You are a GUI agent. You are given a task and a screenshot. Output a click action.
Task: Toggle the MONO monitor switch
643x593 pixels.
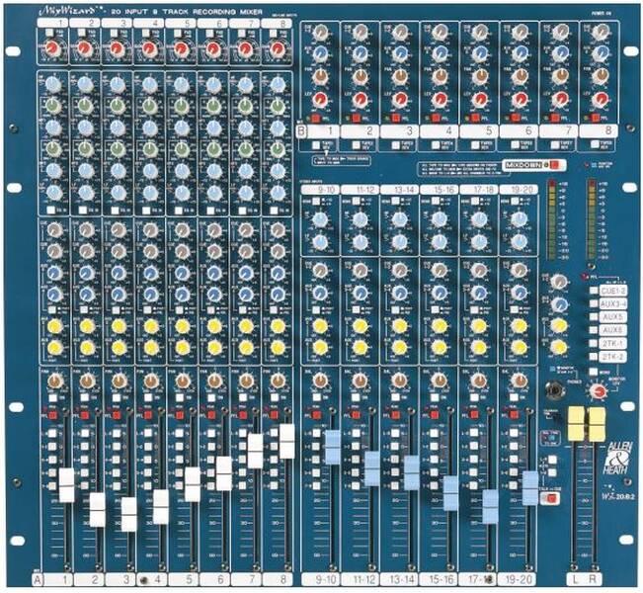(594, 373)
